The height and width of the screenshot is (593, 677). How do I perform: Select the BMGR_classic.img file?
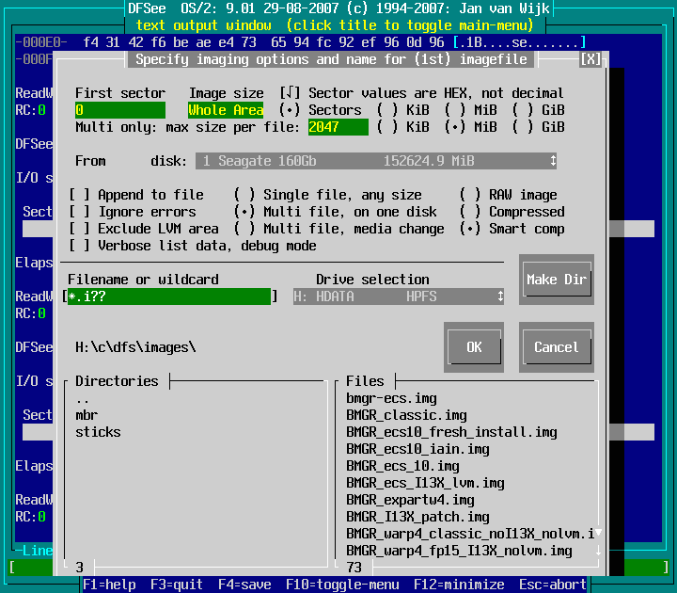[x=406, y=415]
